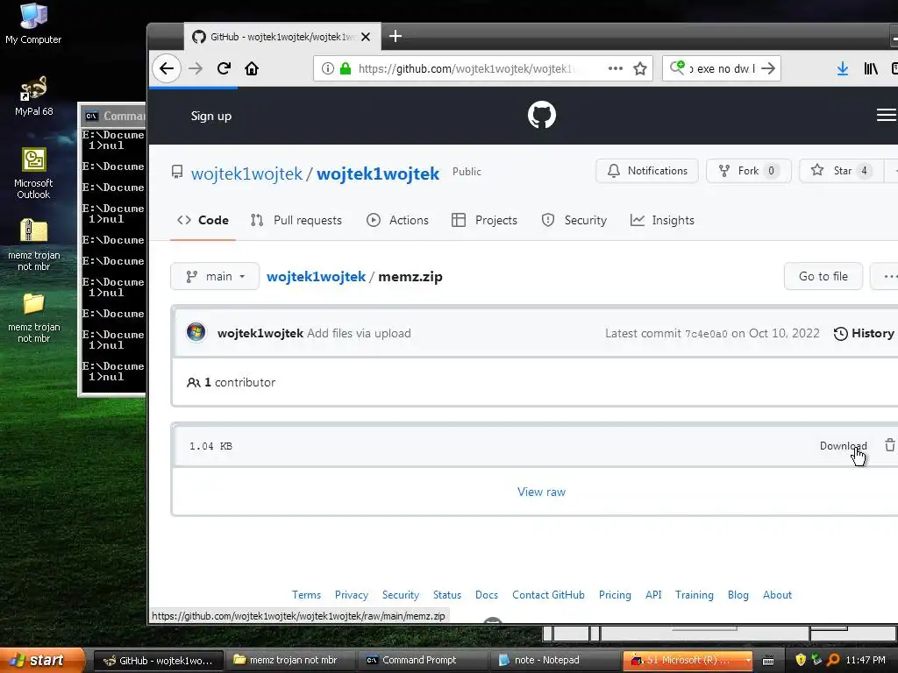Delete file using the trash icon
This screenshot has width=898, height=673.
[889, 445]
